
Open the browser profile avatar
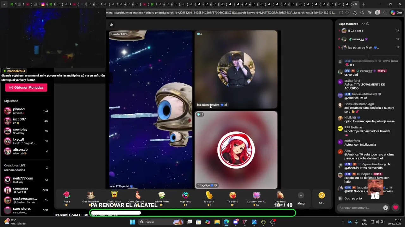pos(377,13)
